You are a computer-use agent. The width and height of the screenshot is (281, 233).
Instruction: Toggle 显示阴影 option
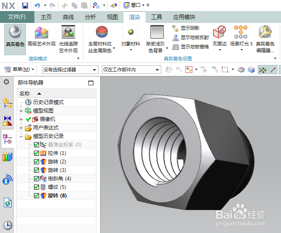point(186,28)
